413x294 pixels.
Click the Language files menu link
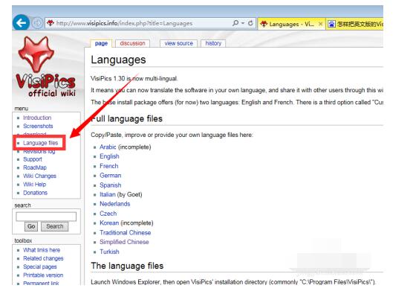pos(40,143)
